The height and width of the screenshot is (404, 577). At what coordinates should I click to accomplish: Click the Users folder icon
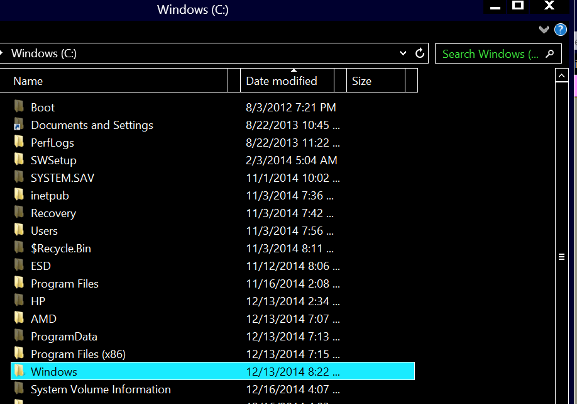coord(19,230)
